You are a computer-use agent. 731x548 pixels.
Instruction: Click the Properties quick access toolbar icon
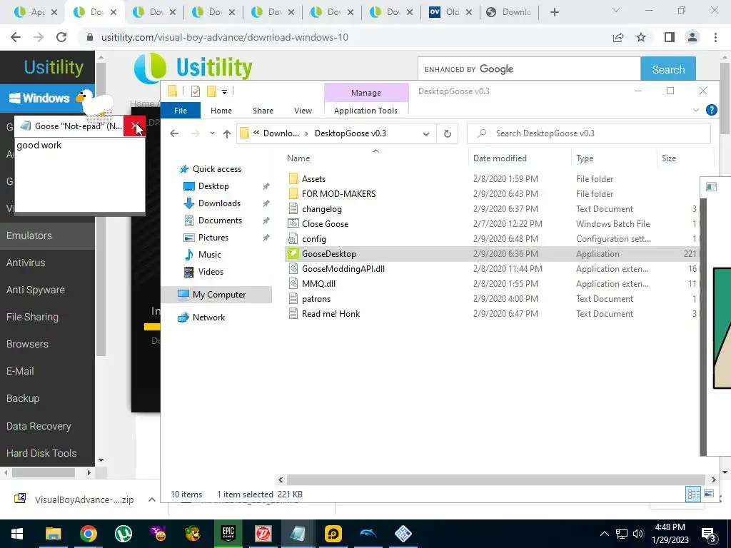[196, 91]
